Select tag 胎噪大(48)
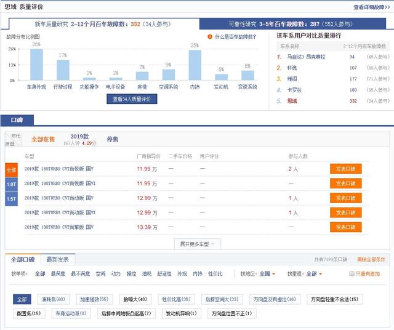Screen dimensions: 394x330 135,299
